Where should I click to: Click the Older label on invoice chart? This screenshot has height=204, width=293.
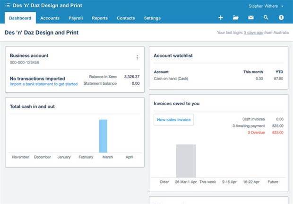coord(164,182)
